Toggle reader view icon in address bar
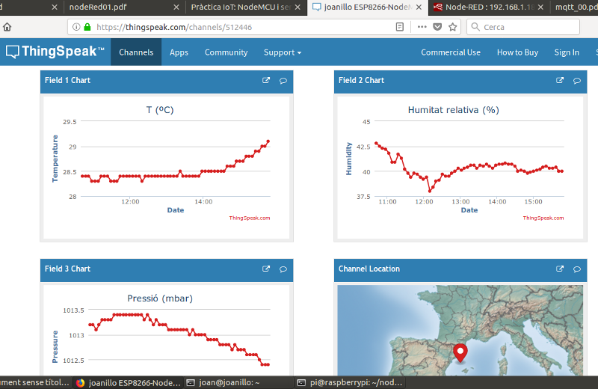This screenshot has width=598, height=389. point(400,27)
